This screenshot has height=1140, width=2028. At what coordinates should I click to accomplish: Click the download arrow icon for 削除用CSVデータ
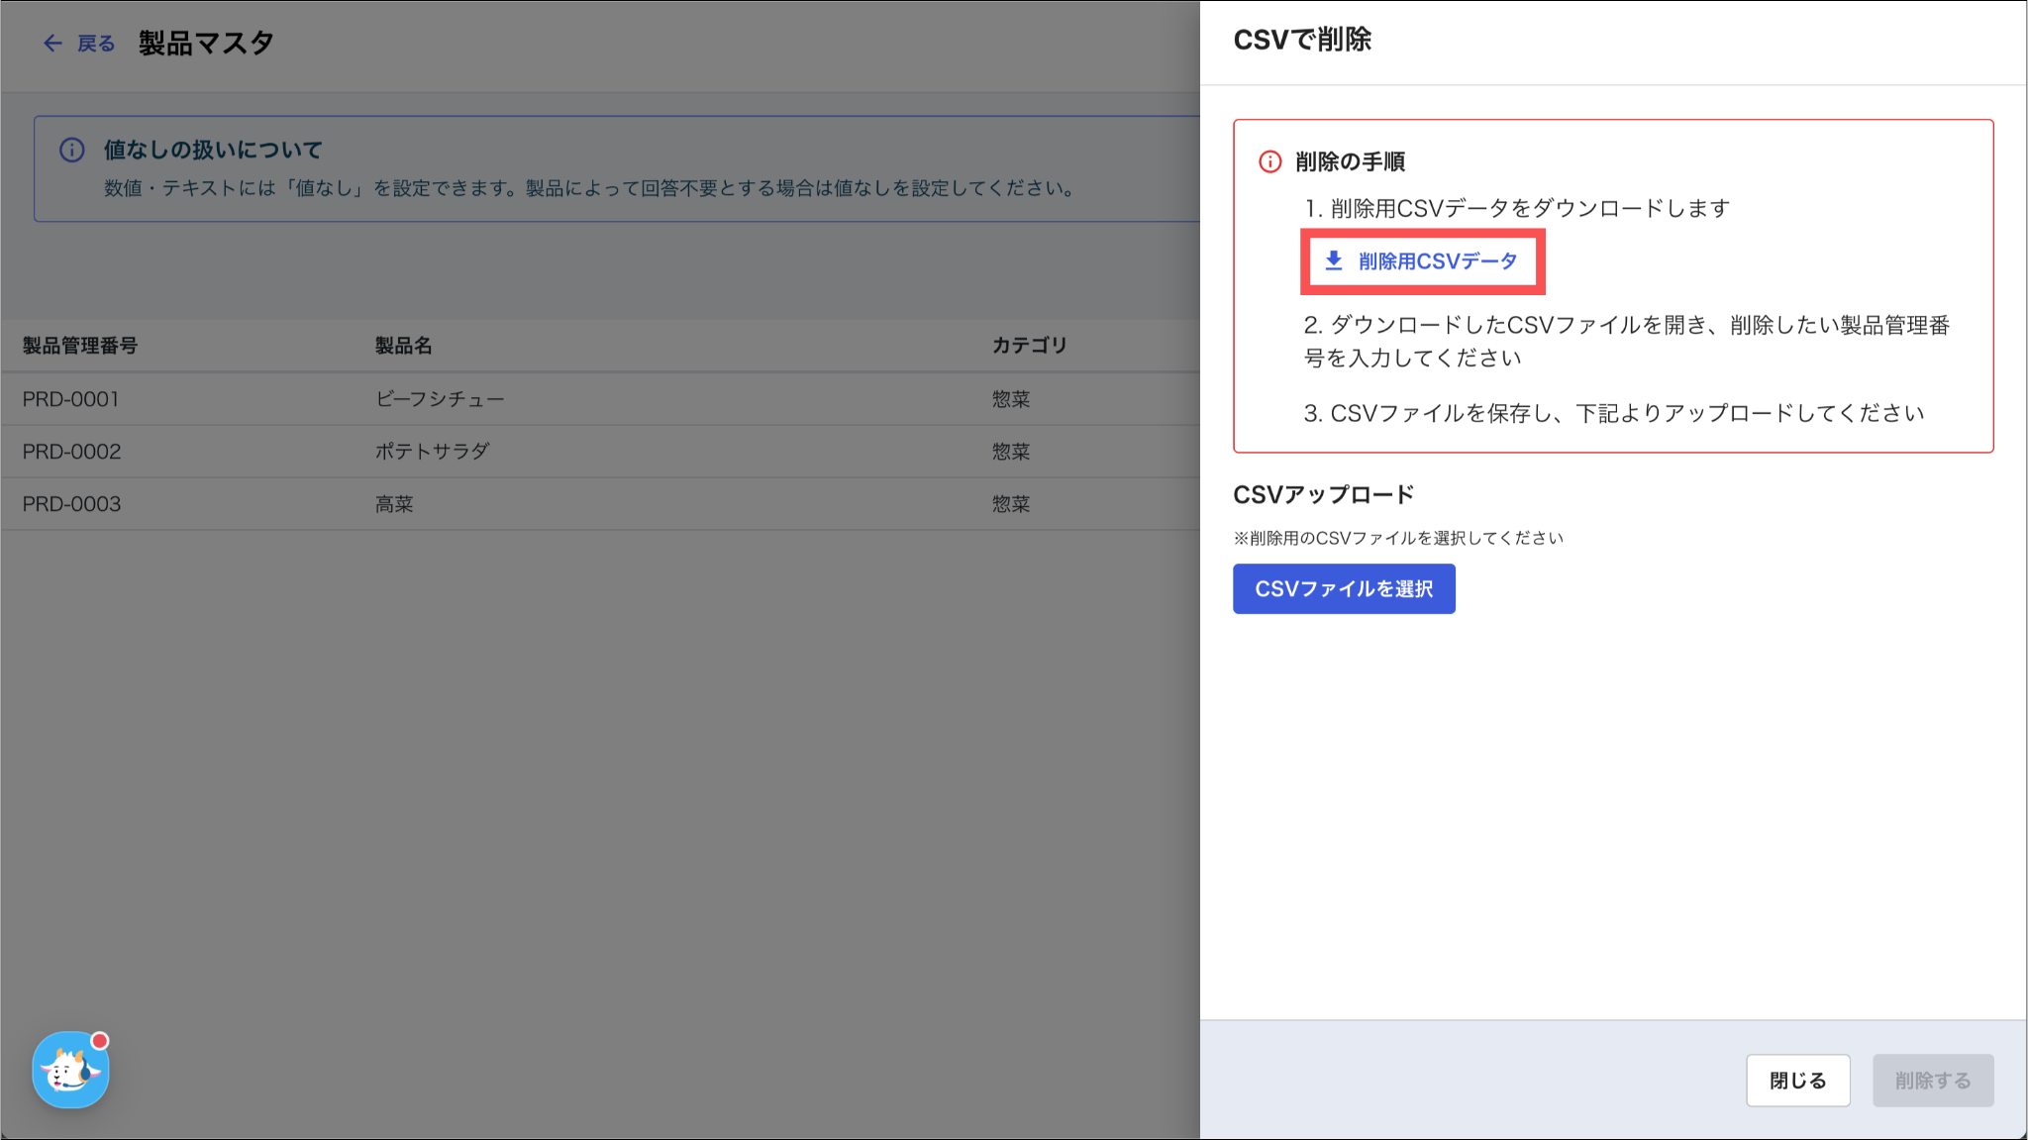[x=1334, y=260]
